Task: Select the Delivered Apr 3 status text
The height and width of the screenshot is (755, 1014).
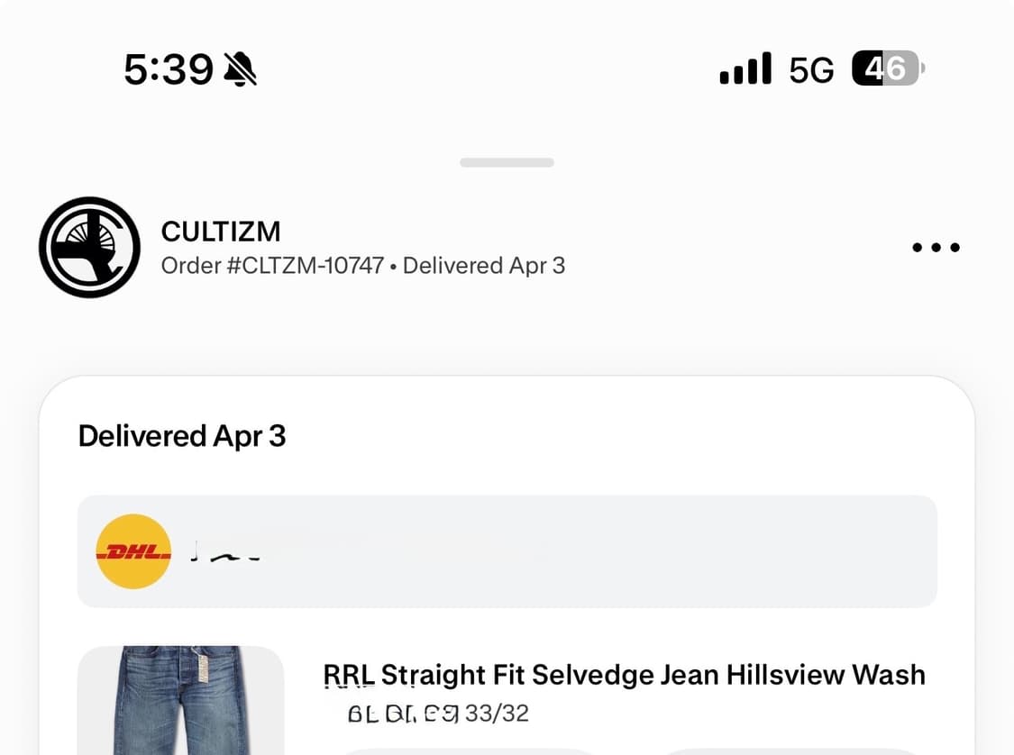Action: [x=485, y=265]
